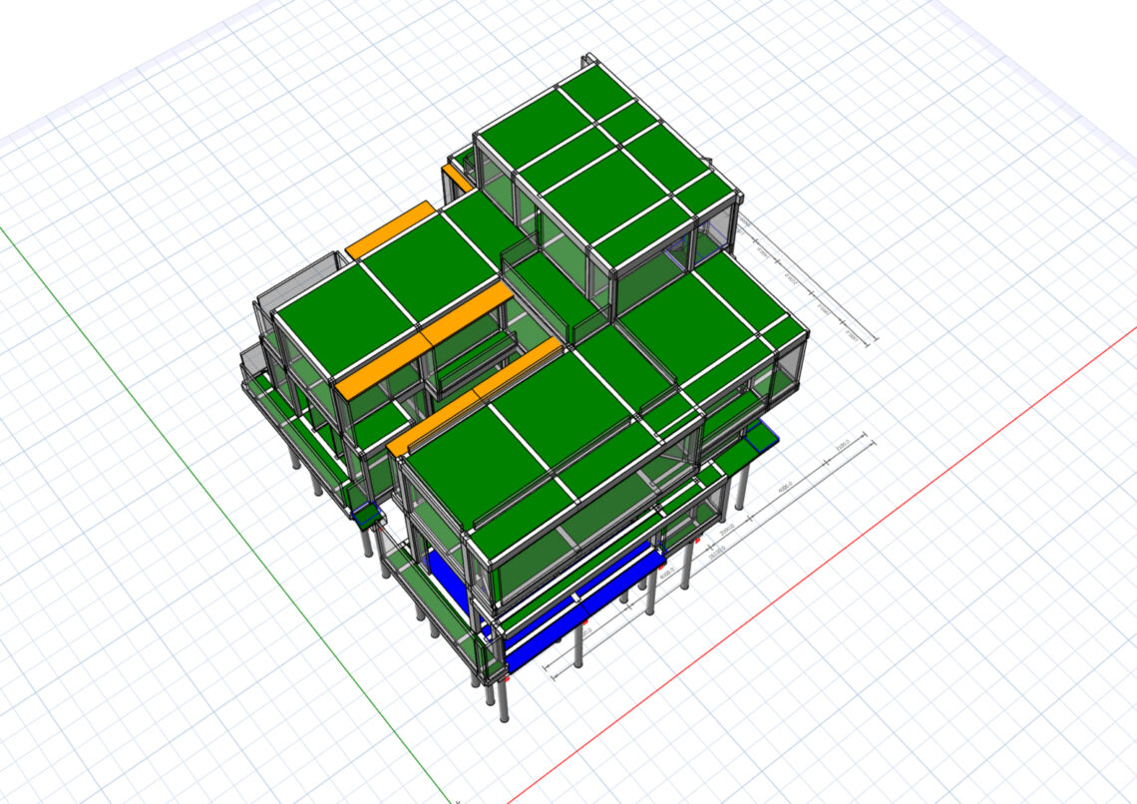Click the small orange beam beside the top tower

[458, 179]
